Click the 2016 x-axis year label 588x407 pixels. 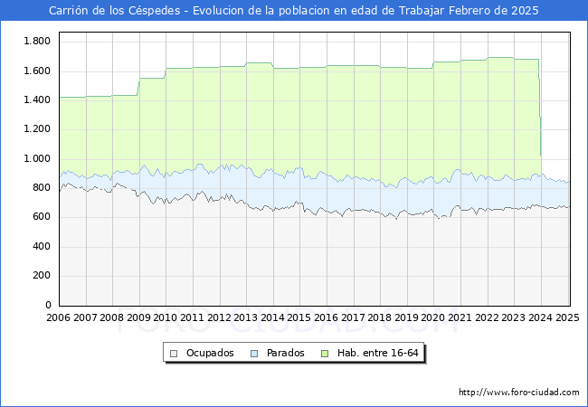[327, 317]
